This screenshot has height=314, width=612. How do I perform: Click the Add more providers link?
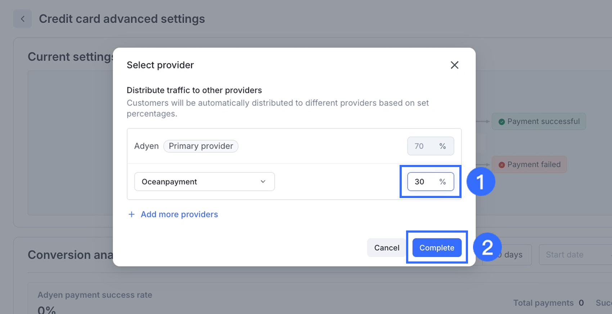(x=179, y=215)
